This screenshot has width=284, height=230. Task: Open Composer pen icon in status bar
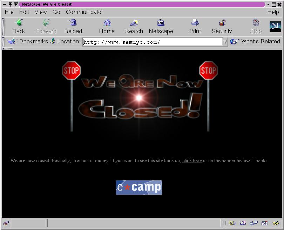(x=275, y=223)
